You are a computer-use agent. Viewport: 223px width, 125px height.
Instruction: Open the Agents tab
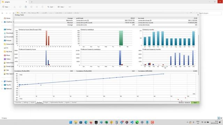67,102
